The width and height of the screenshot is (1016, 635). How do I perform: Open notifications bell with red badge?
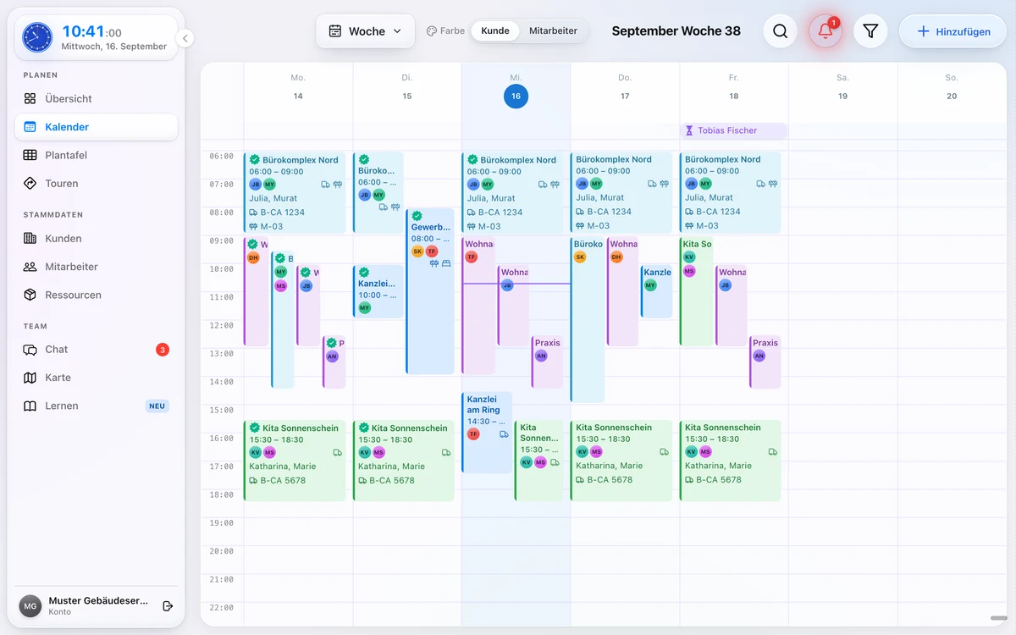(825, 31)
